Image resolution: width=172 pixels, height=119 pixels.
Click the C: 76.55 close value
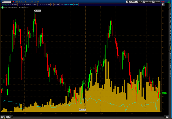41,5
